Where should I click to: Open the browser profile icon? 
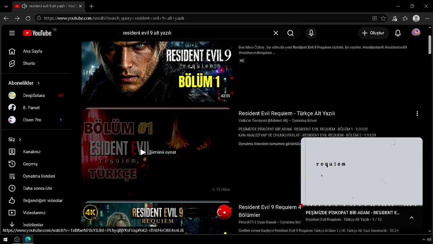[x=416, y=18]
